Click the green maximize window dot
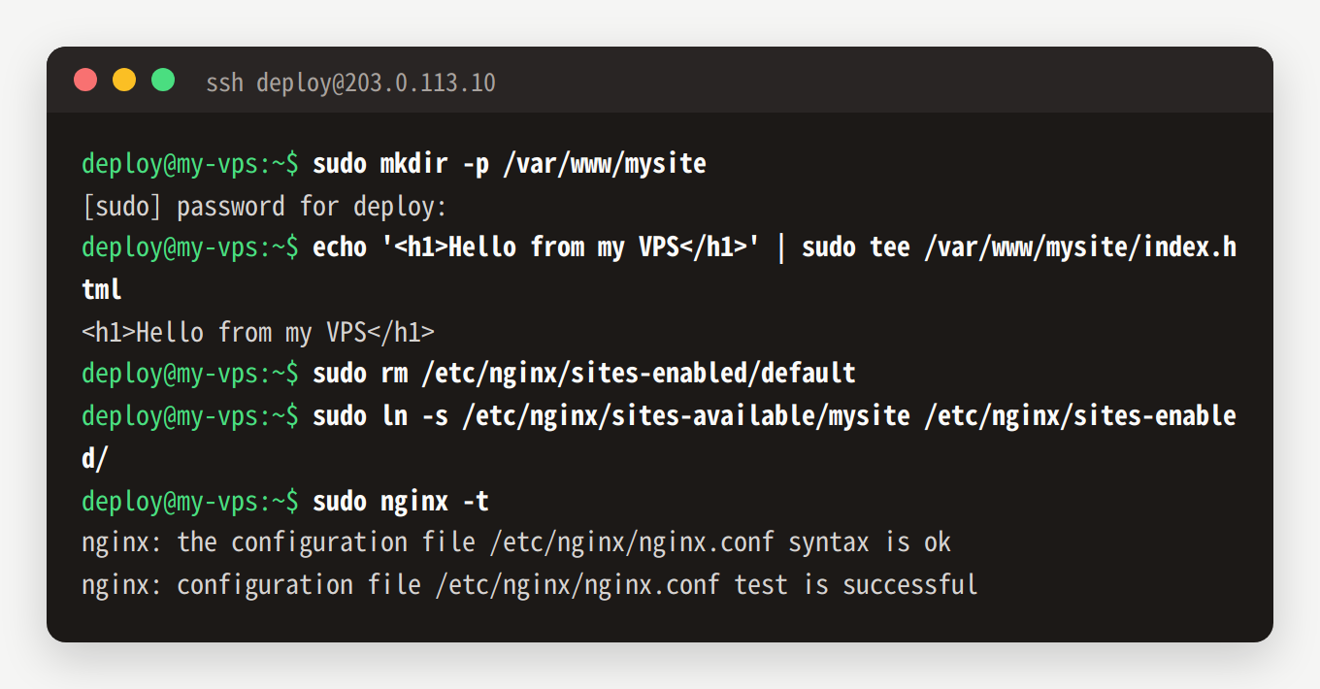 click(x=163, y=81)
